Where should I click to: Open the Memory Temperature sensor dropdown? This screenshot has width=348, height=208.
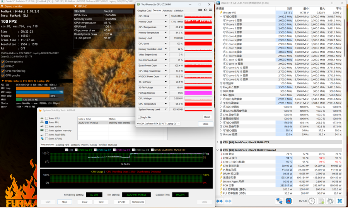tap(165, 32)
